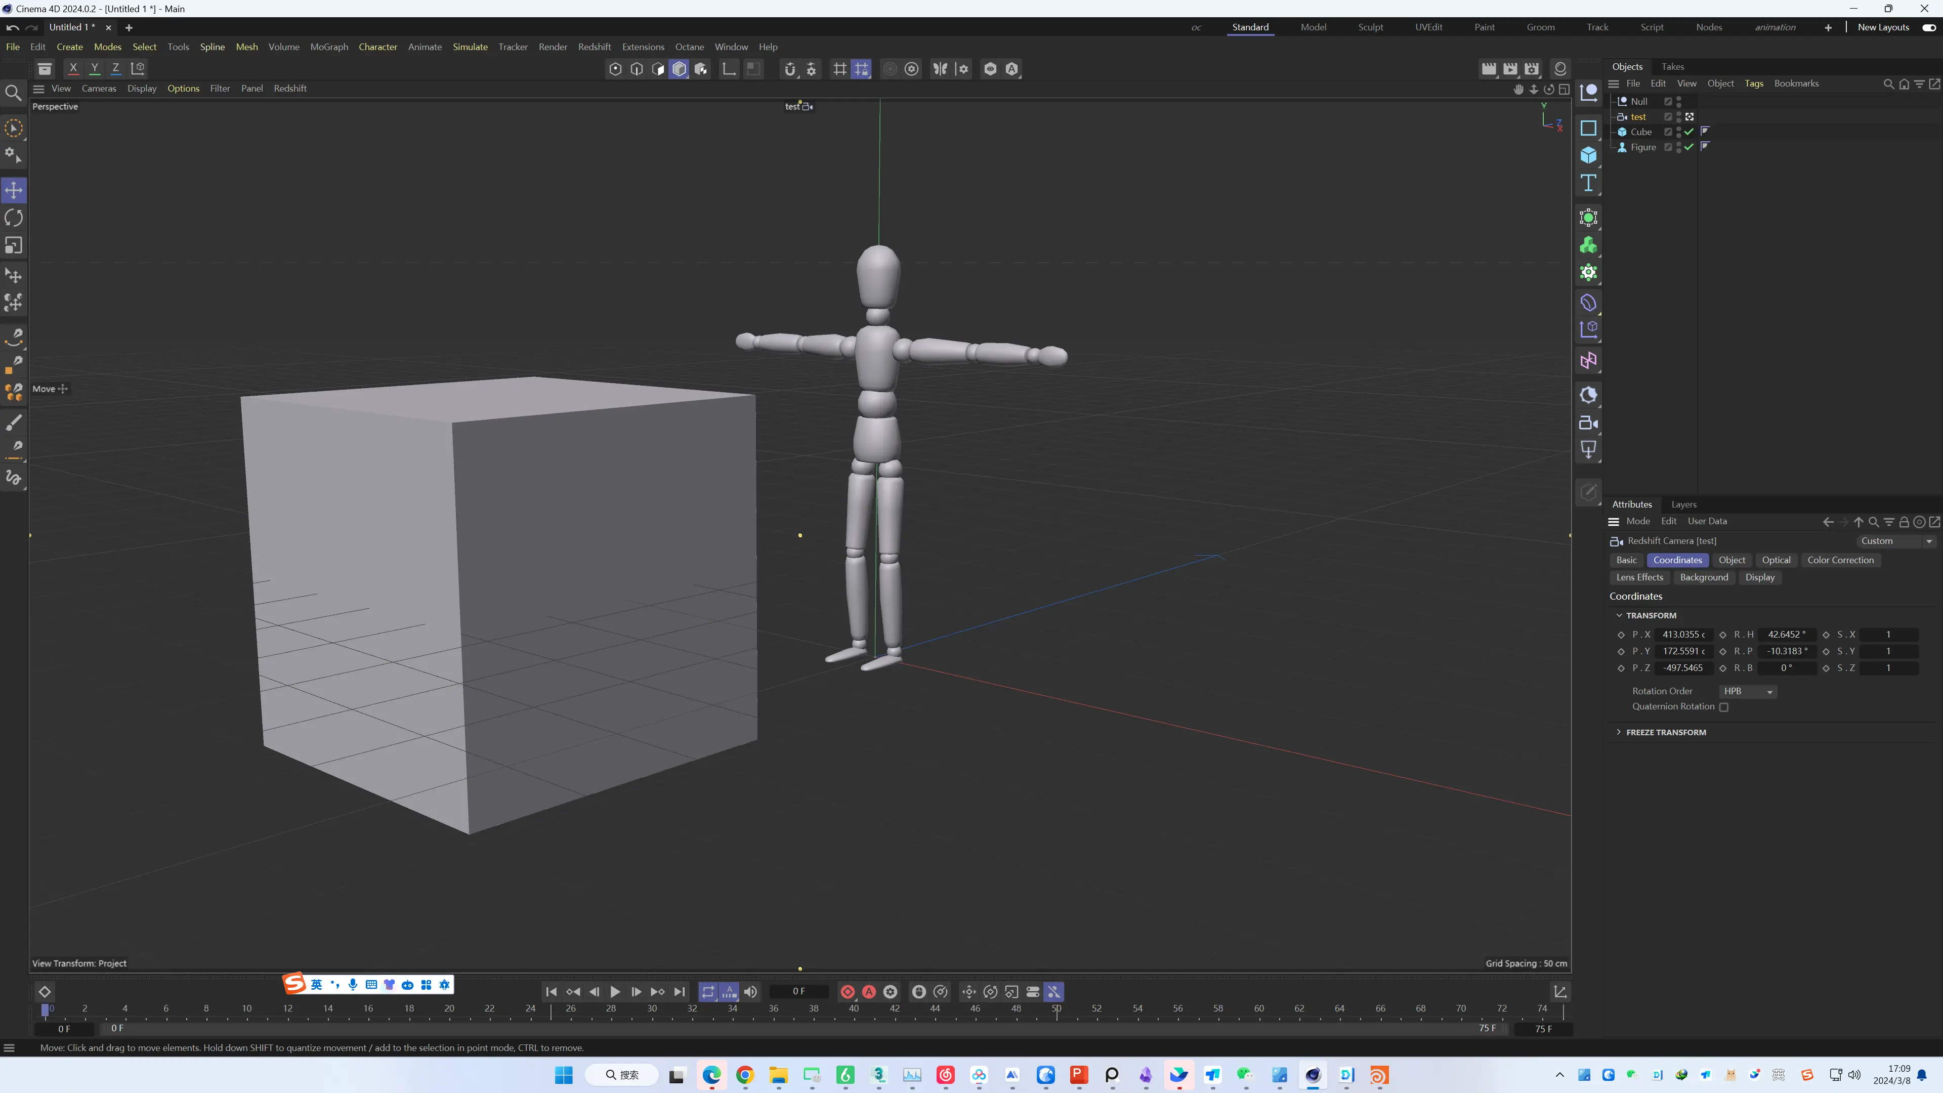The width and height of the screenshot is (1943, 1093).
Task: Select the Rotate tool
Action: pyautogui.click(x=14, y=218)
